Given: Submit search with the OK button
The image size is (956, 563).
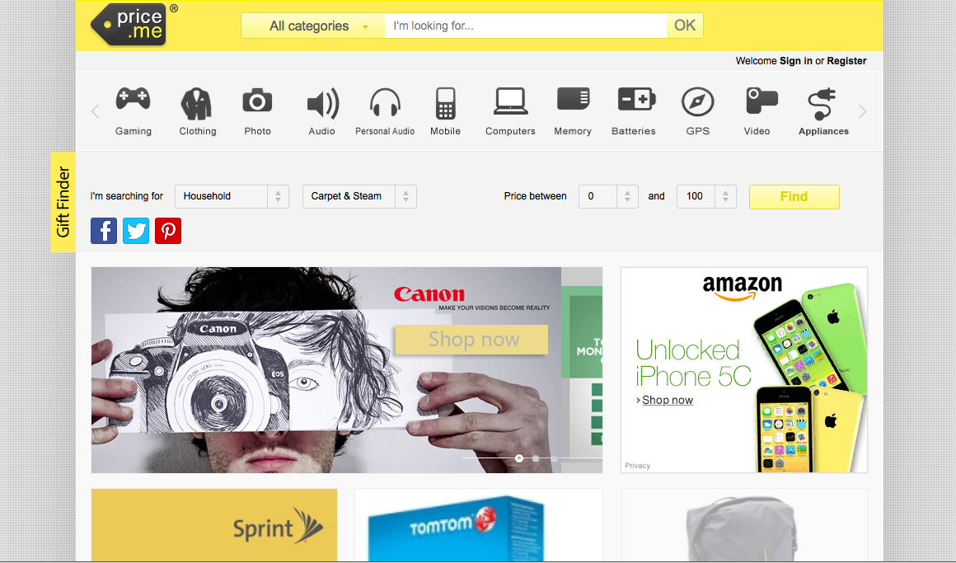Looking at the screenshot, I should pos(685,26).
